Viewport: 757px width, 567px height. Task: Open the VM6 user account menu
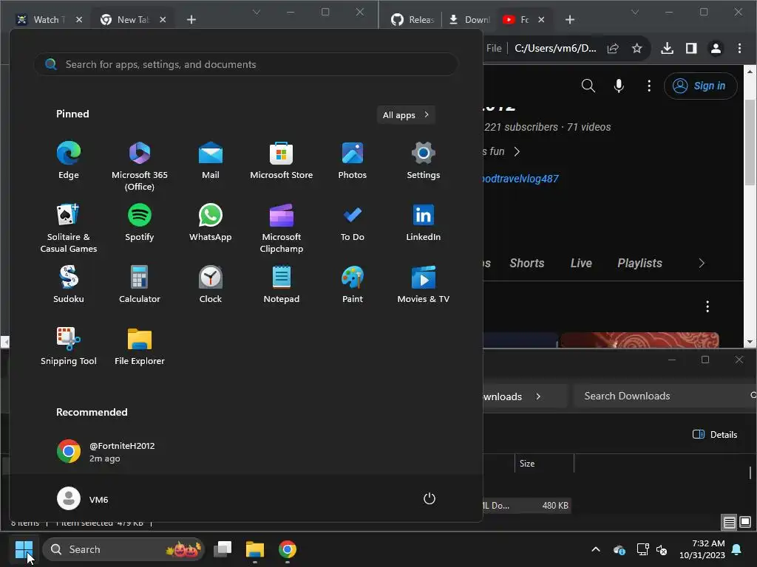pyautogui.click(x=83, y=498)
